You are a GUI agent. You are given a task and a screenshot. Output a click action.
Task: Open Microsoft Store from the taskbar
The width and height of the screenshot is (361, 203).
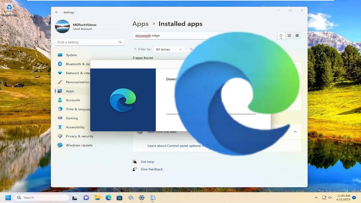(x=120, y=198)
